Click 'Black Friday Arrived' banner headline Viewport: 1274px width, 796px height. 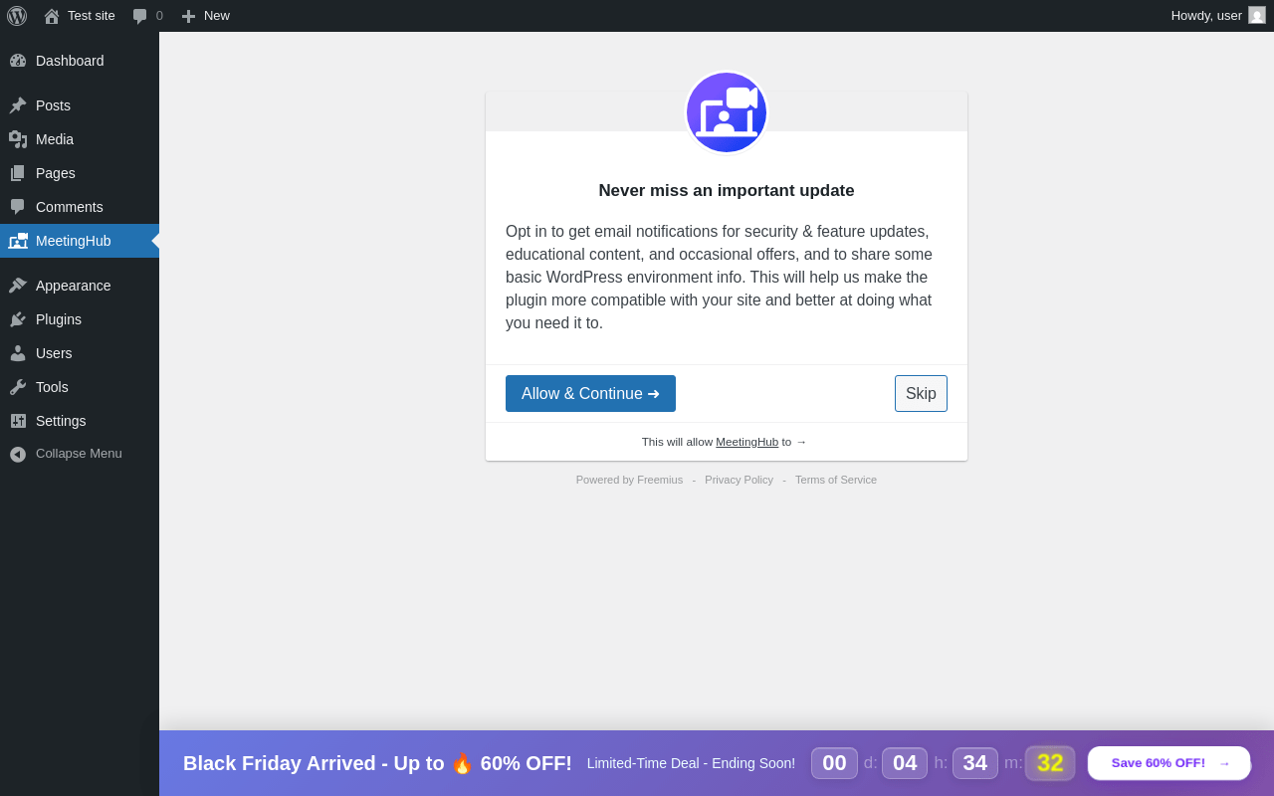[x=378, y=763]
